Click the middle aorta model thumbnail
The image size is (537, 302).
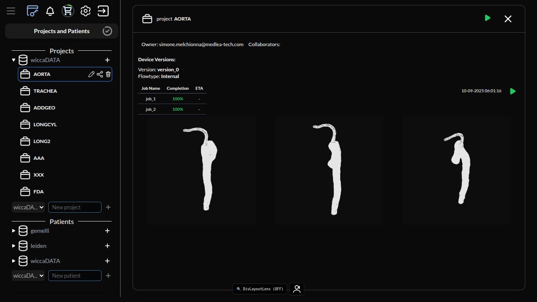tap(329, 170)
